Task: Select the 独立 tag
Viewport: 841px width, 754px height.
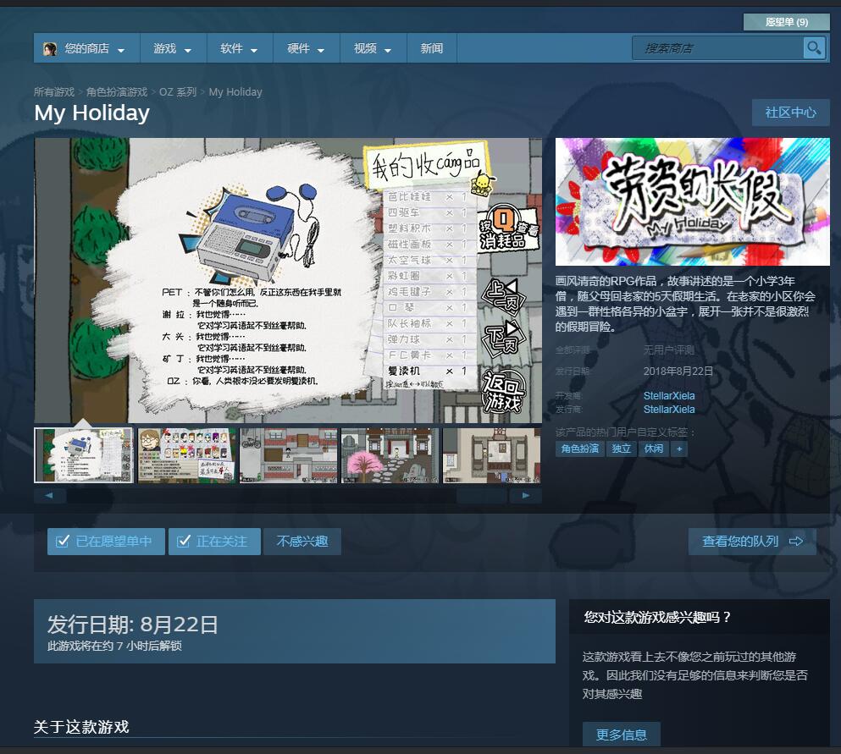Action: [621, 449]
